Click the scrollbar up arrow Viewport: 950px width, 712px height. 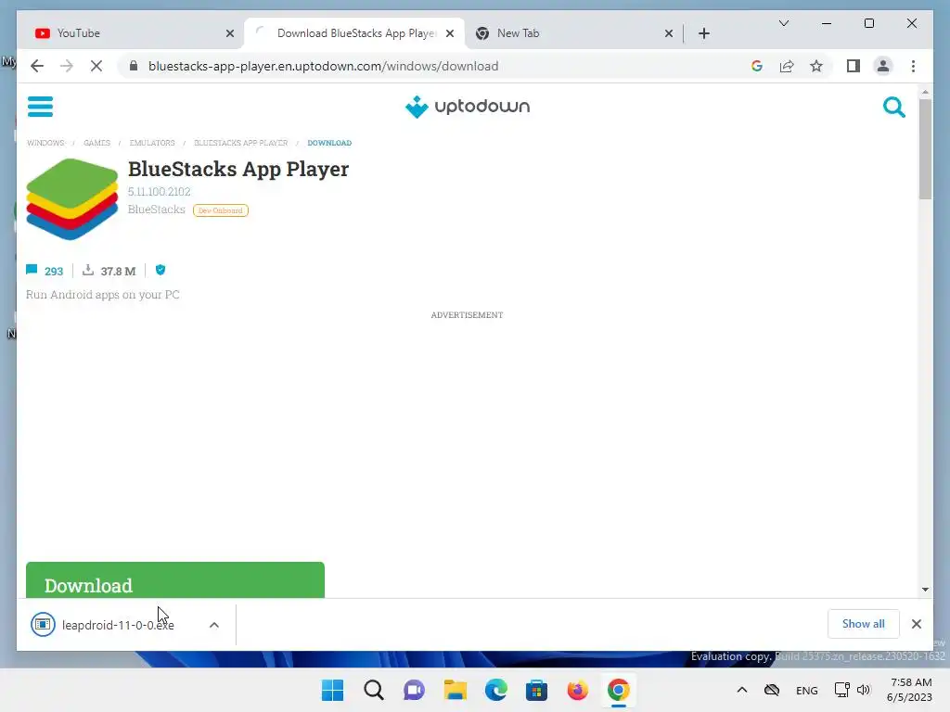coord(925,92)
